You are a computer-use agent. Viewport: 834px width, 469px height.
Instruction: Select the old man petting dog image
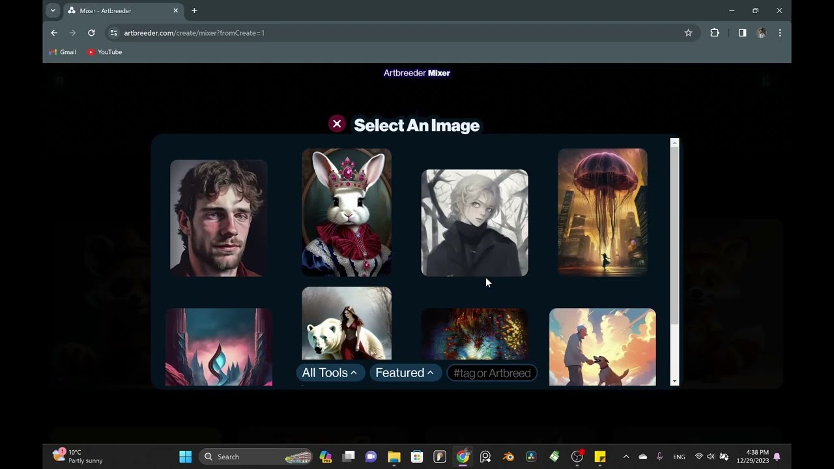click(x=603, y=347)
